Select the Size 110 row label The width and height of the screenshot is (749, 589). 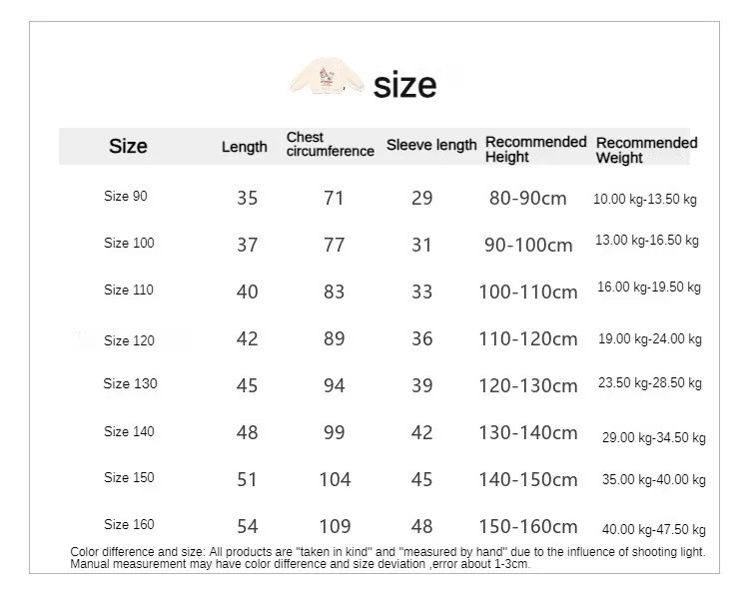(x=129, y=290)
